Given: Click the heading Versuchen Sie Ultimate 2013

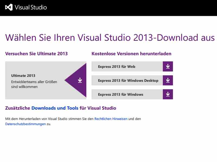Looking at the screenshot, I should tap(36, 53).
